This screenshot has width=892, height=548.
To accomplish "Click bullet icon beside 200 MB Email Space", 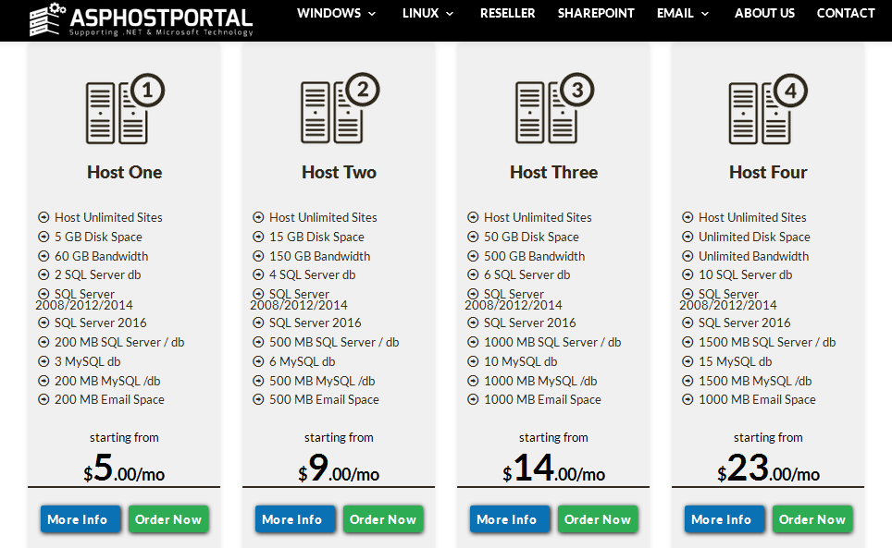I will 43,399.
